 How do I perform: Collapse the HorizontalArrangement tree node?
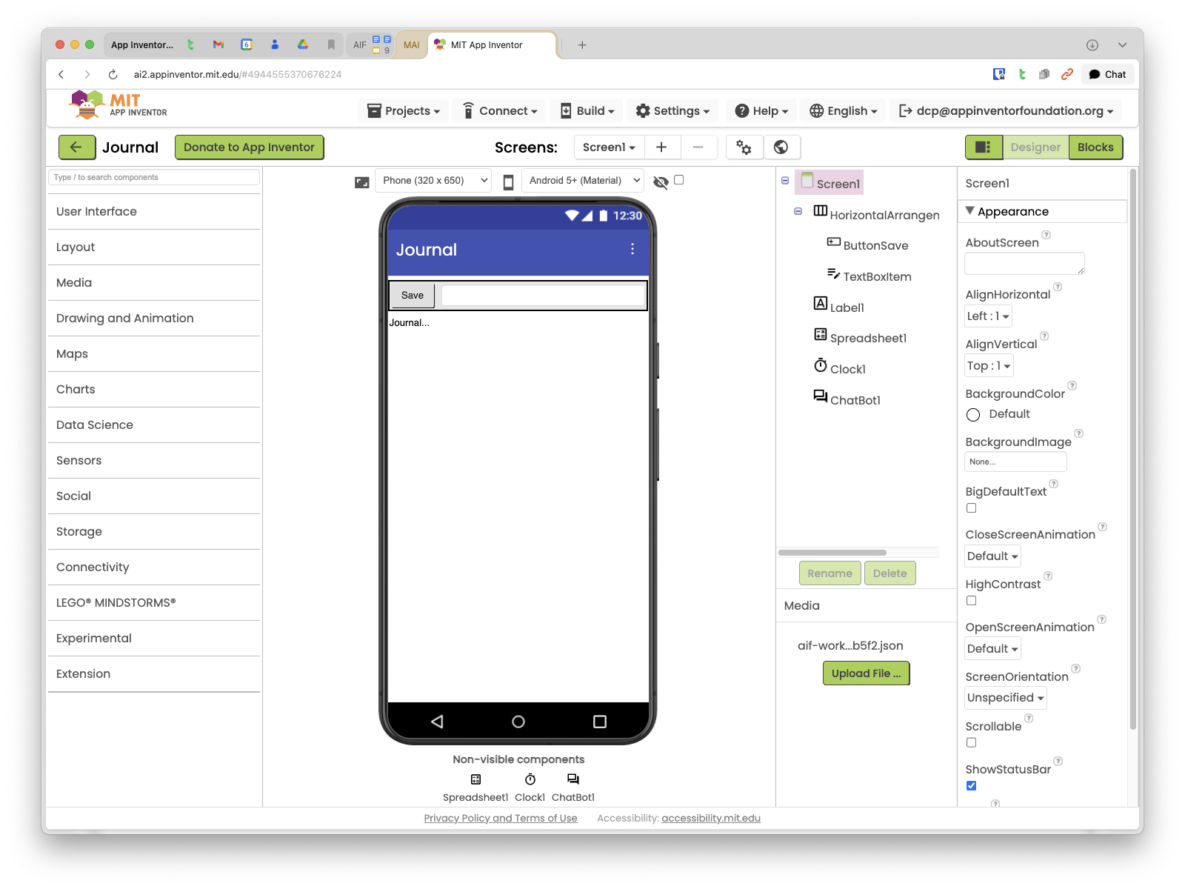(798, 211)
